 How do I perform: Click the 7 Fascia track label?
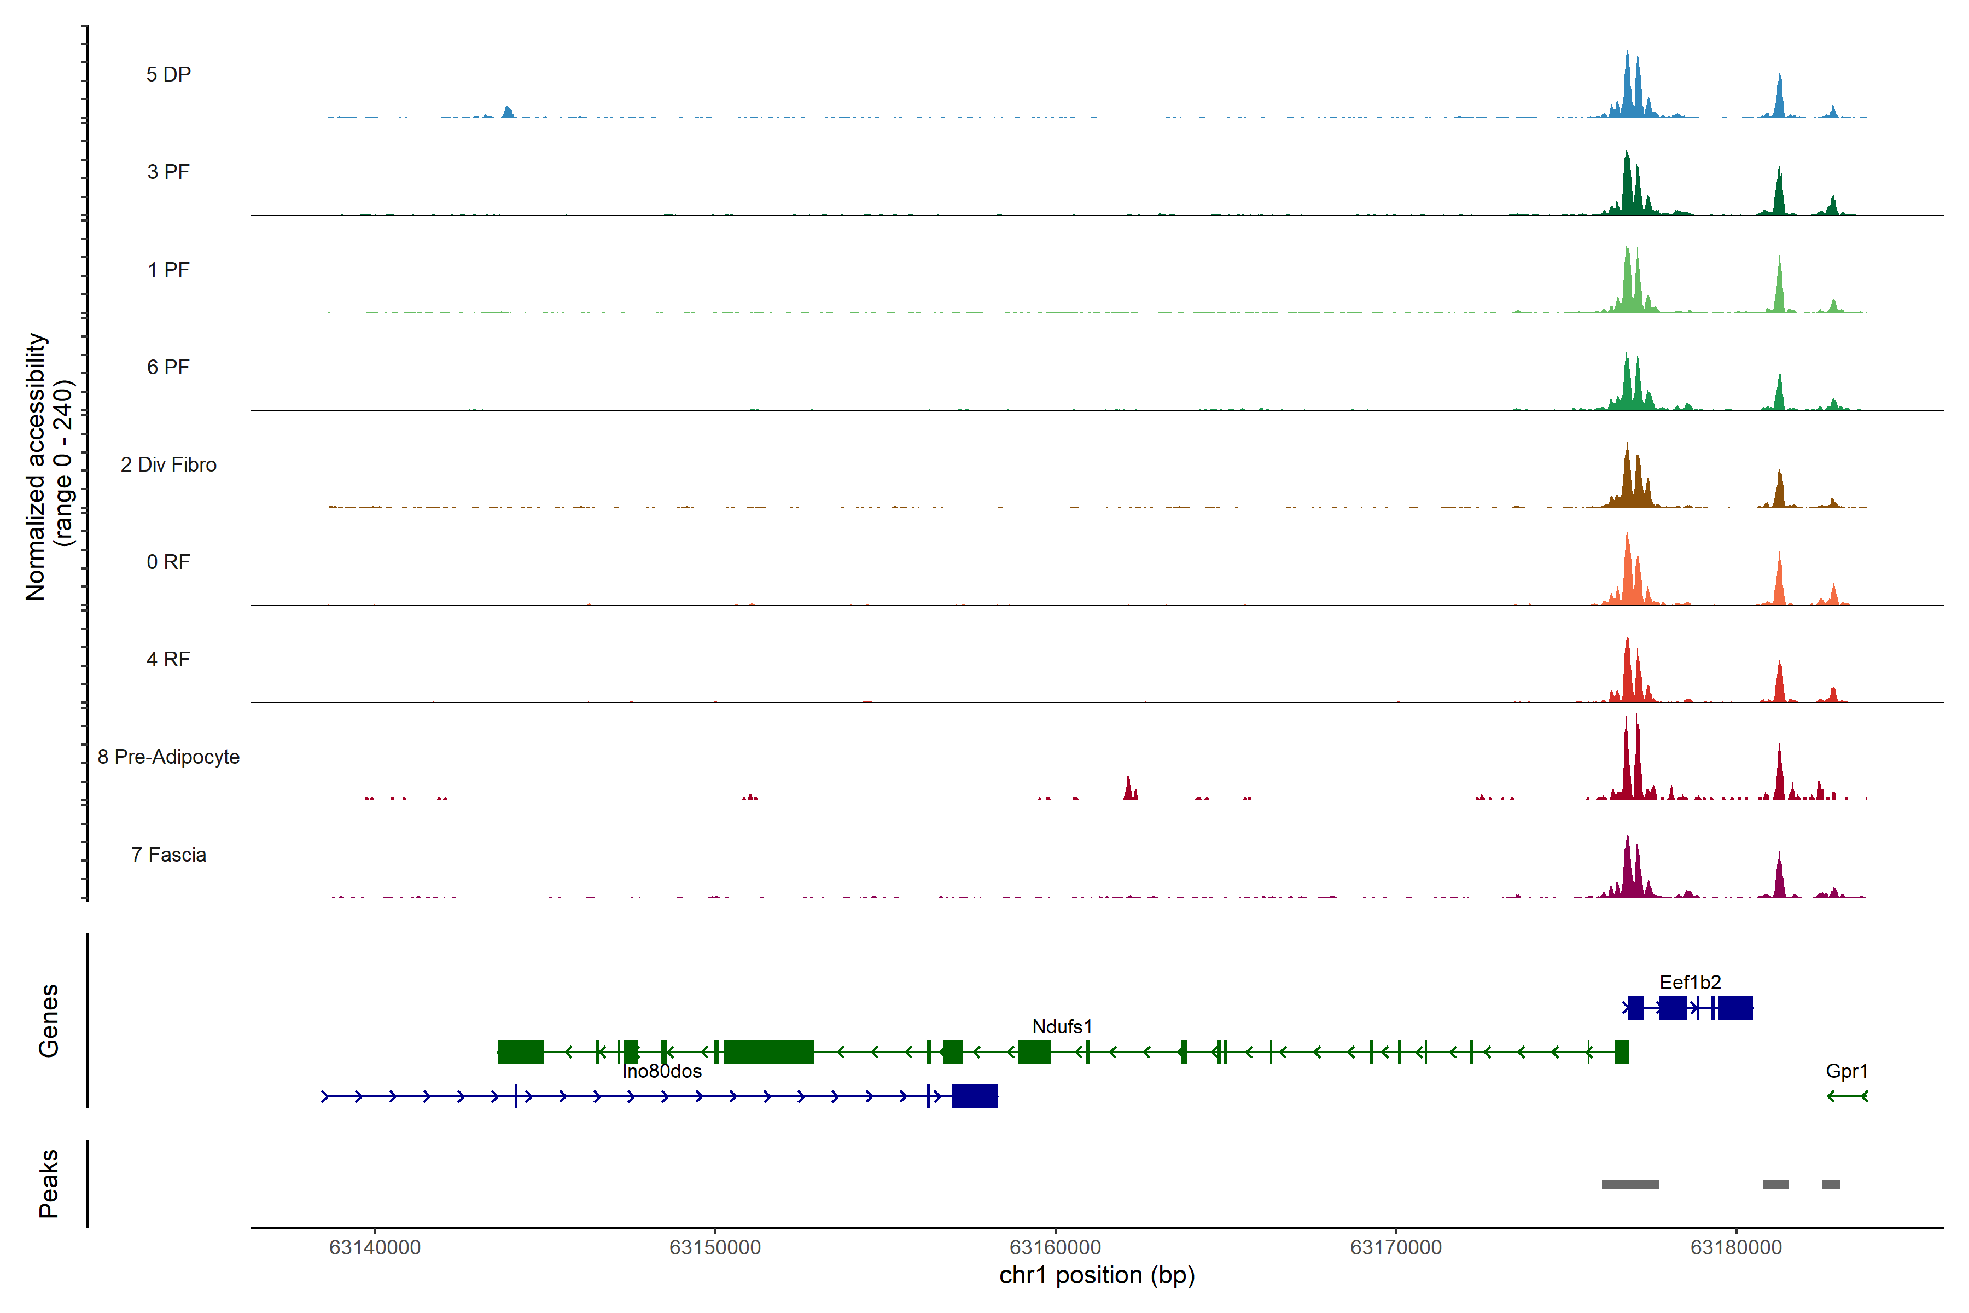[x=168, y=854]
